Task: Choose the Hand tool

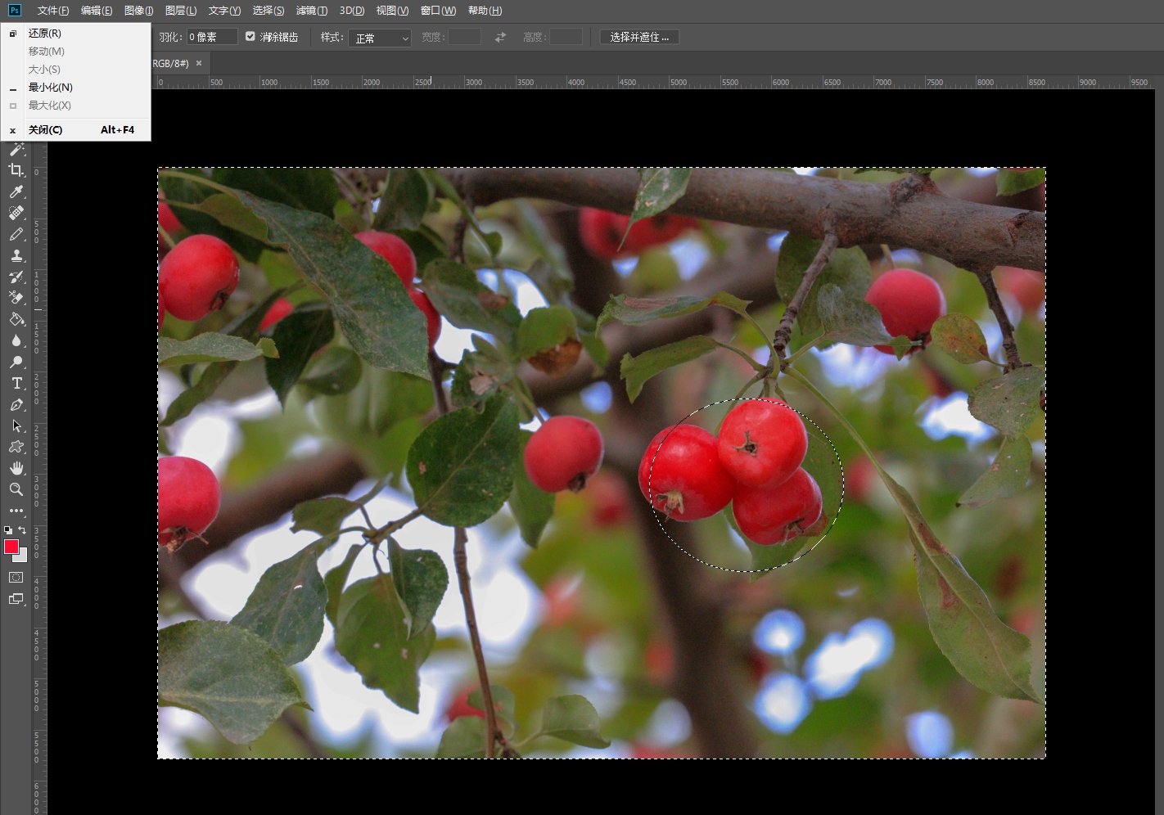Action: pyautogui.click(x=16, y=468)
